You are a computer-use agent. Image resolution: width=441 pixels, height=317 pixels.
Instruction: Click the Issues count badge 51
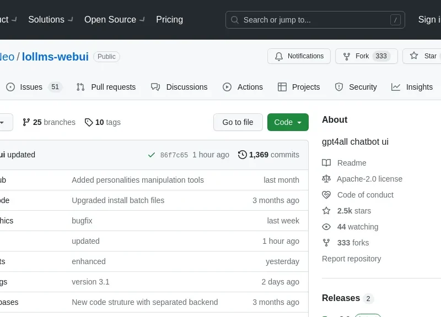click(x=55, y=87)
